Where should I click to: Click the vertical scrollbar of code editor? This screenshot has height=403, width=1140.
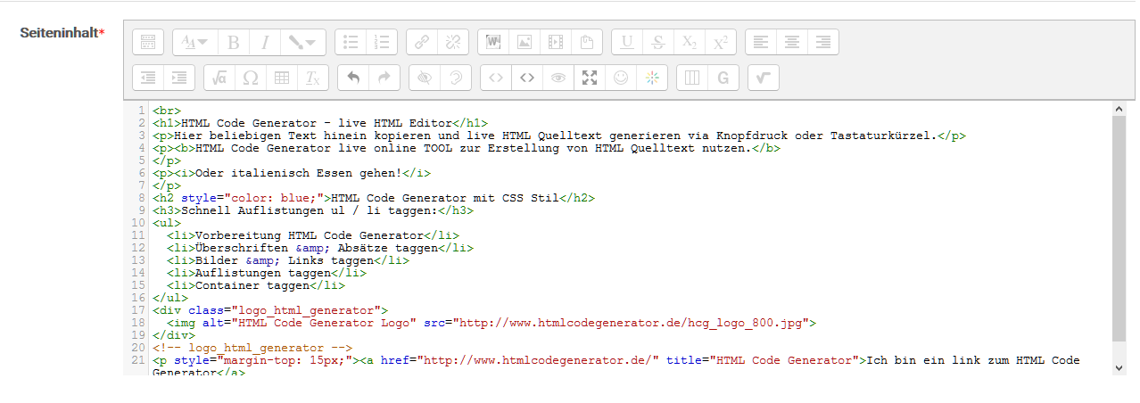point(1119,232)
